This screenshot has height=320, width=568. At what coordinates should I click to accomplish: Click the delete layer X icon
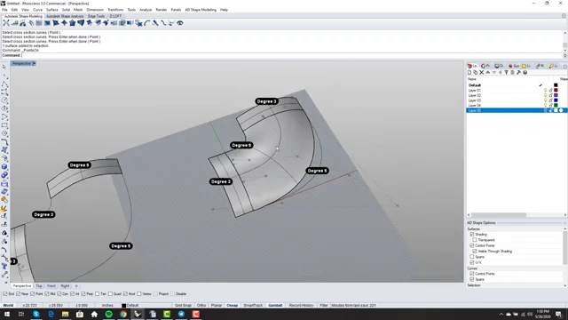pyautogui.click(x=481, y=72)
